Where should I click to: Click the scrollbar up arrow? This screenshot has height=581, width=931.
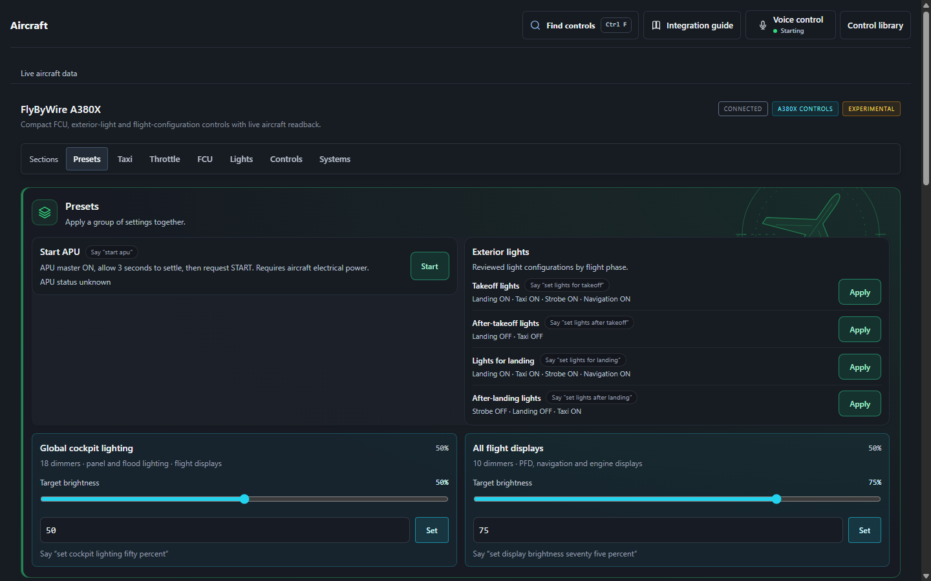point(926,5)
